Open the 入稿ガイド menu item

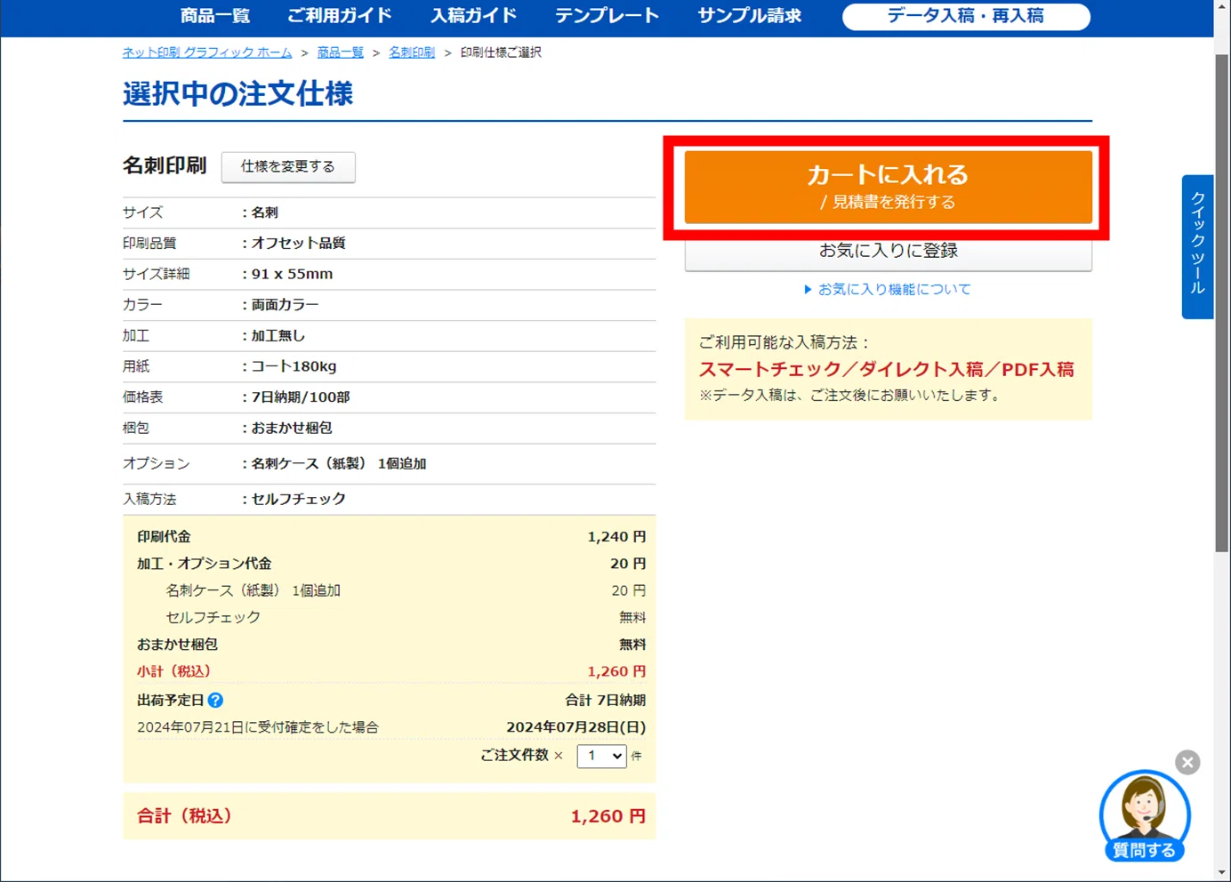tap(473, 16)
